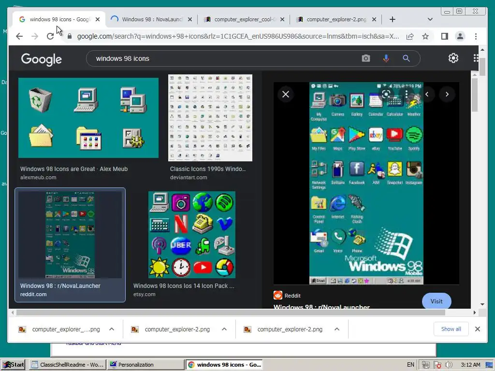Close the downloads bar

click(x=478, y=329)
